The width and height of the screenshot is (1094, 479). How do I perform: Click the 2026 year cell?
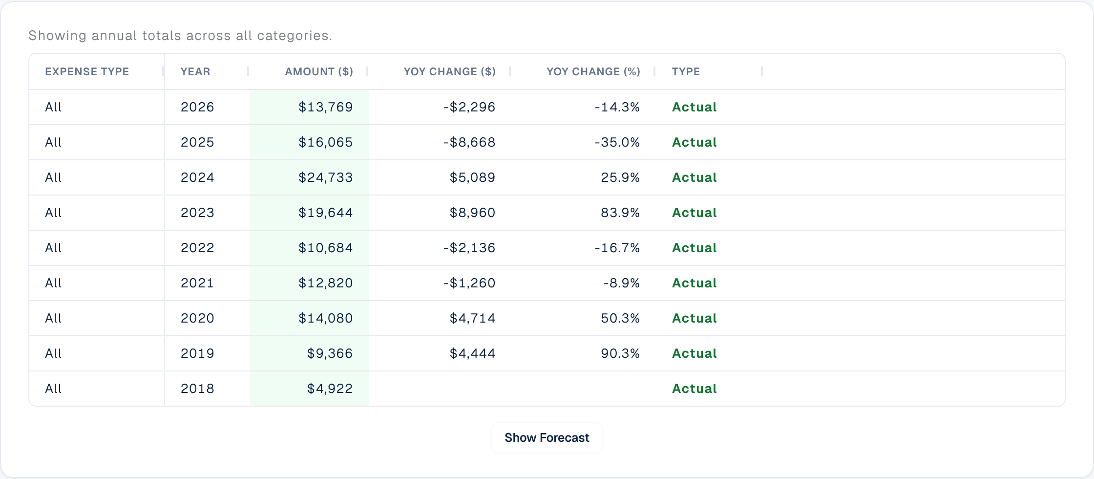(208, 107)
